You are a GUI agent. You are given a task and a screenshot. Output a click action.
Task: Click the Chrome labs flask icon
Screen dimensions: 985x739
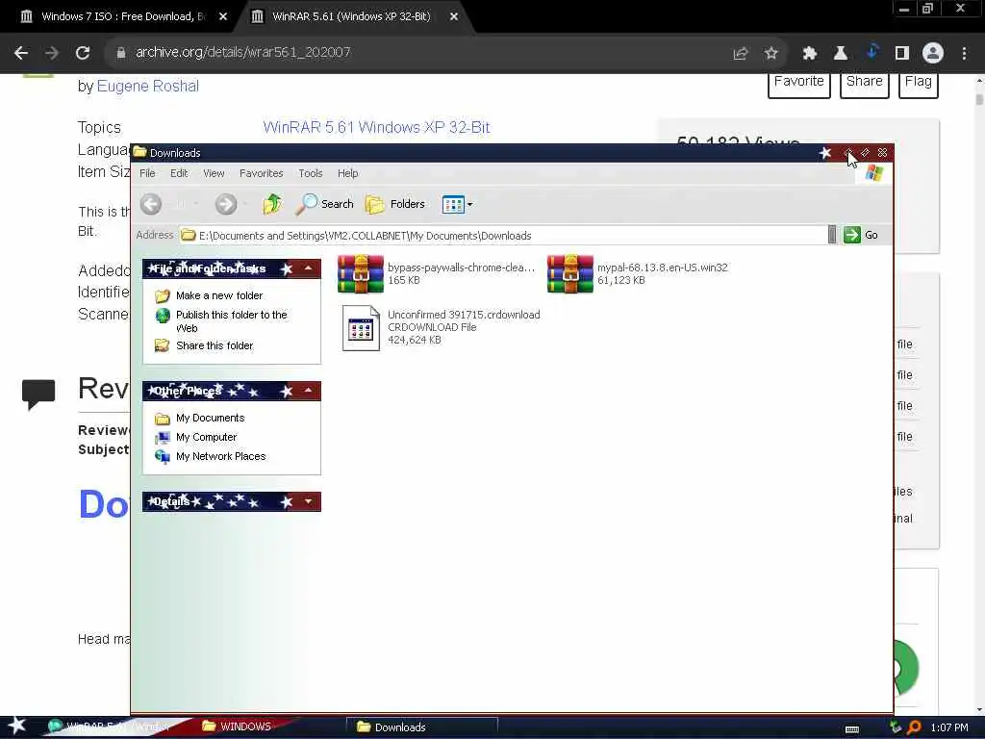pyautogui.click(x=841, y=54)
